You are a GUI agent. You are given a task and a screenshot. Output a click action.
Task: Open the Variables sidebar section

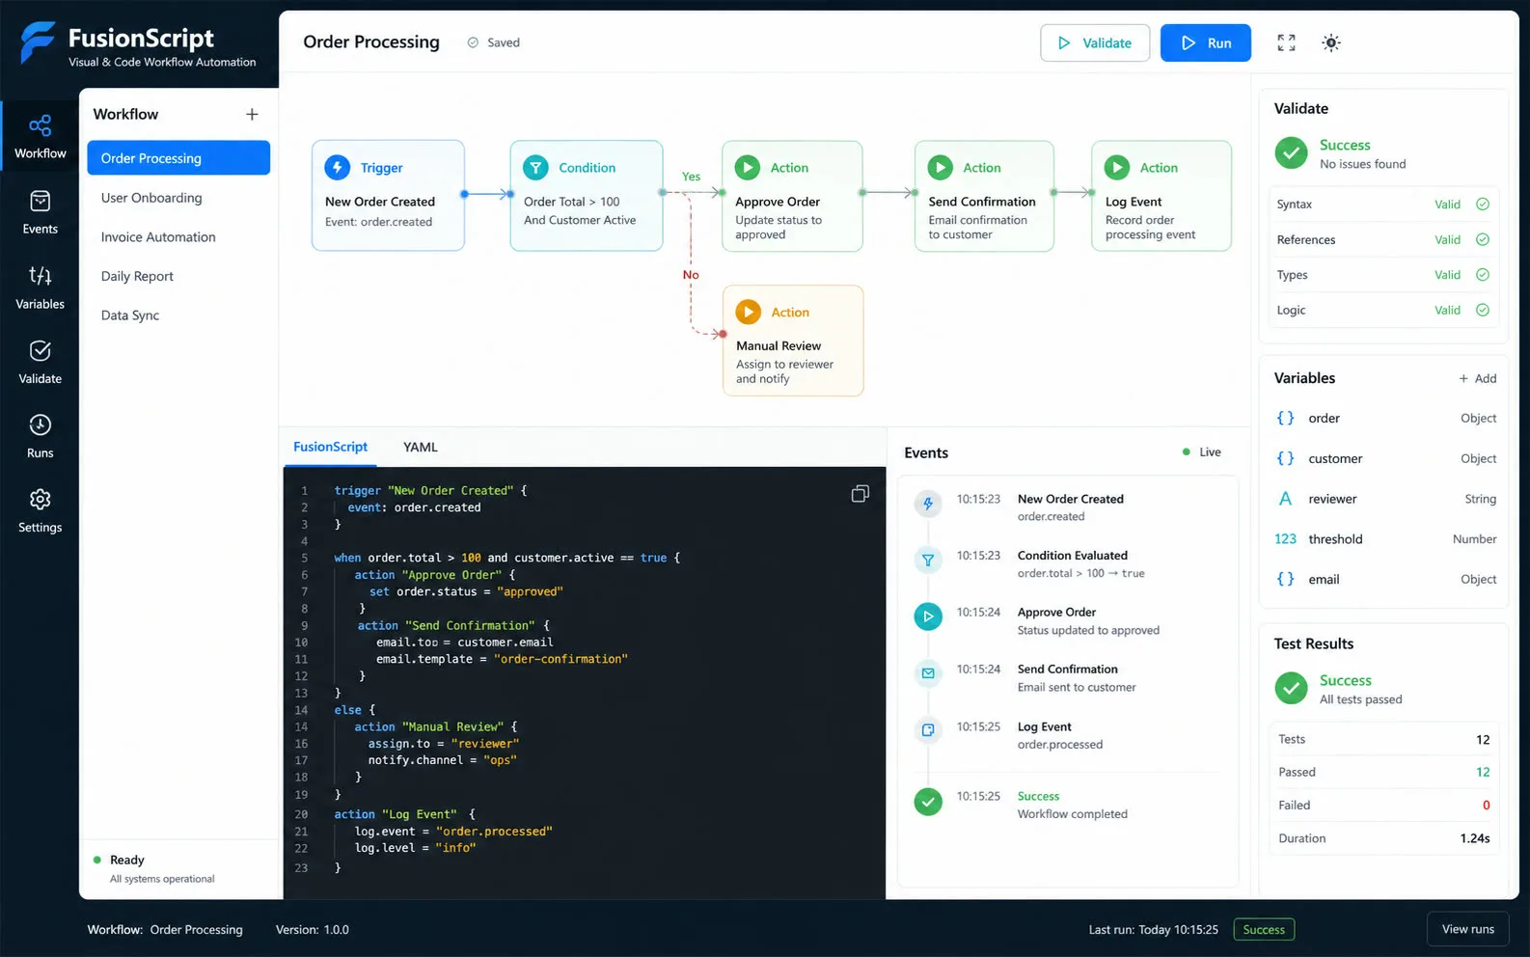(x=40, y=287)
